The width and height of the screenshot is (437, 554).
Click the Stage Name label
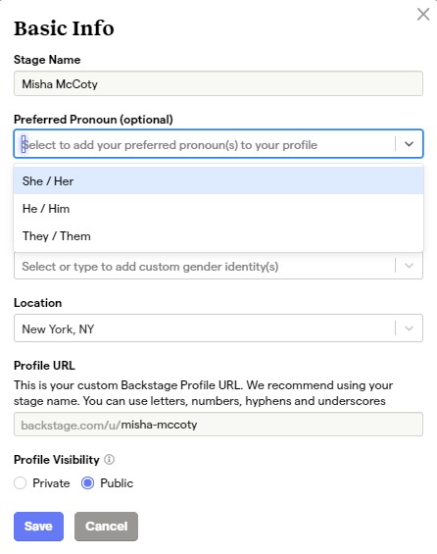pos(47,60)
